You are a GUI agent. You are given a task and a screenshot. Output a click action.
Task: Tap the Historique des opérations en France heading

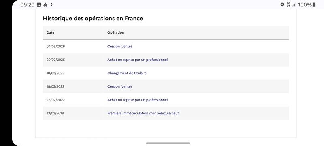coord(93,18)
